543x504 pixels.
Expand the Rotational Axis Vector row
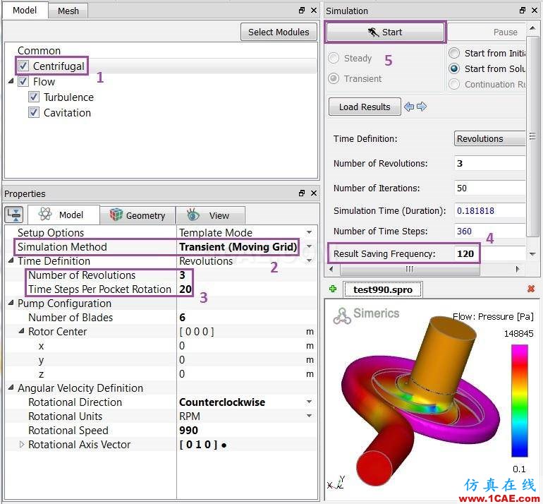pos(22,445)
